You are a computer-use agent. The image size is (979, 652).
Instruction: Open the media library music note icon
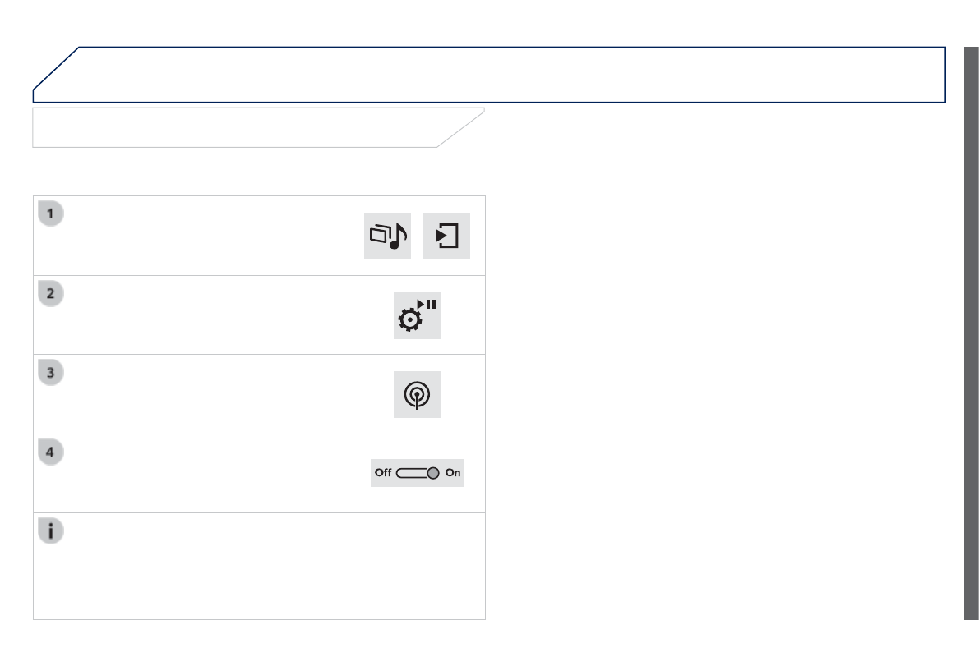(387, 236)
